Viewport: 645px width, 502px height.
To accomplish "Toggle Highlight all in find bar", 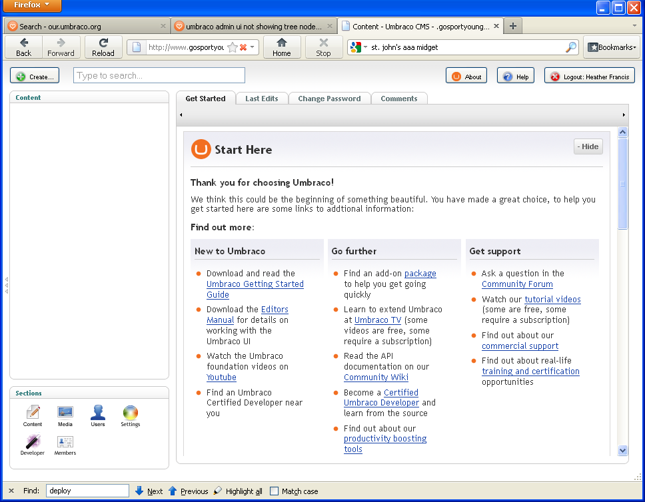I will click(x=238, y=491).
